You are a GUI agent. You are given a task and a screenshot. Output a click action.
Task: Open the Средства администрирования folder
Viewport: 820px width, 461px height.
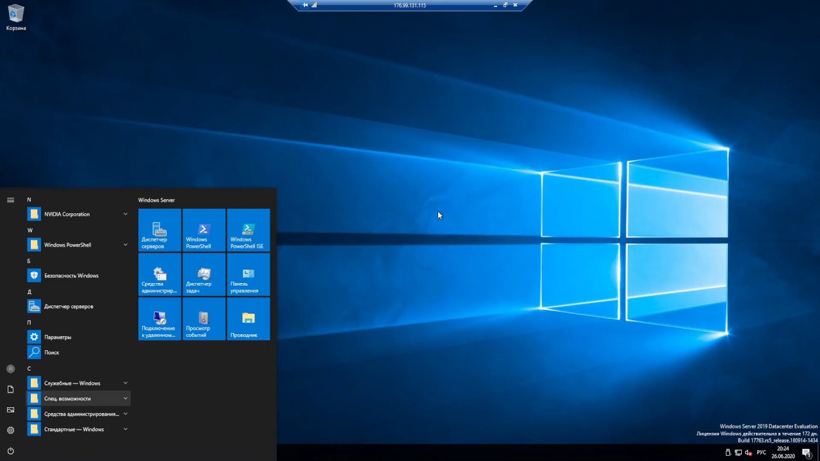pyautogui.click(x=78, y=414)
